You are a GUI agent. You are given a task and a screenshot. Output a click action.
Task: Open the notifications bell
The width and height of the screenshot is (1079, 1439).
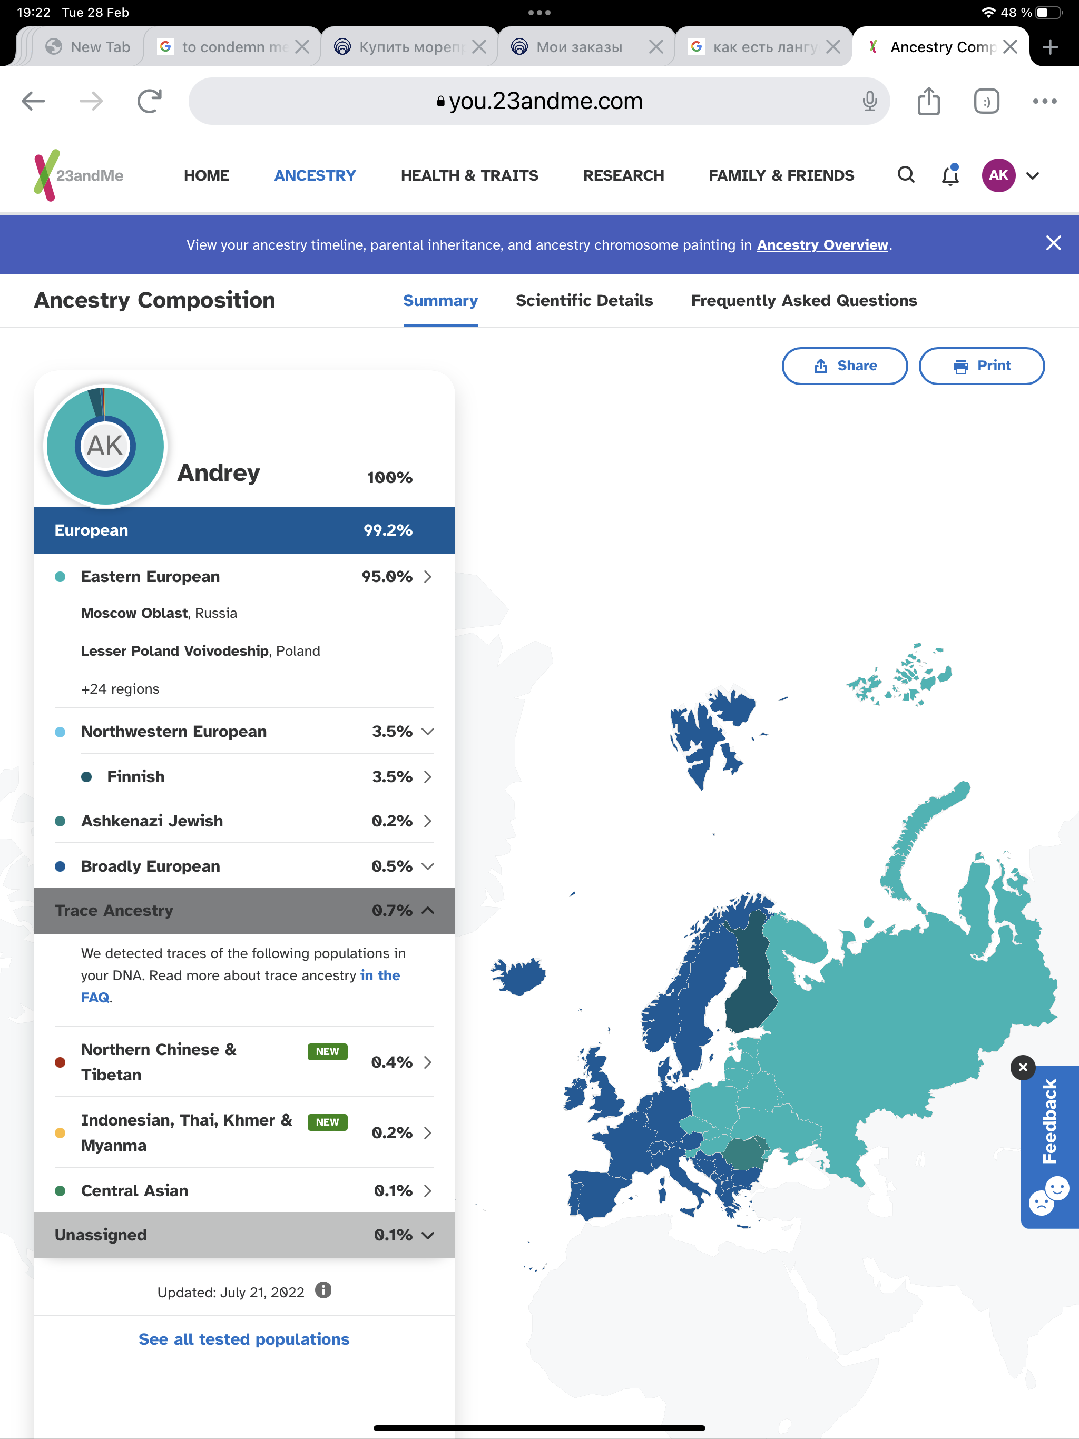tap(950, 175)
